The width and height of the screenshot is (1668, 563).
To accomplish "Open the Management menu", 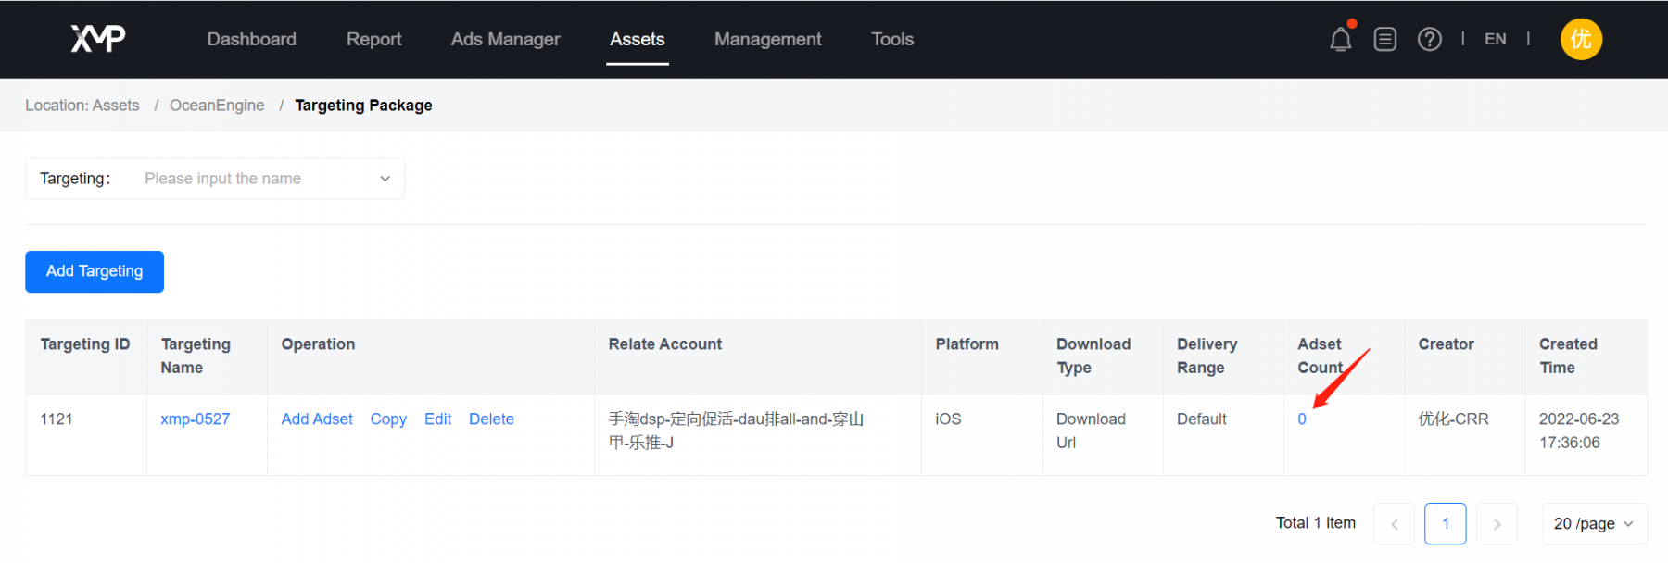I will (x=767, y=39).
